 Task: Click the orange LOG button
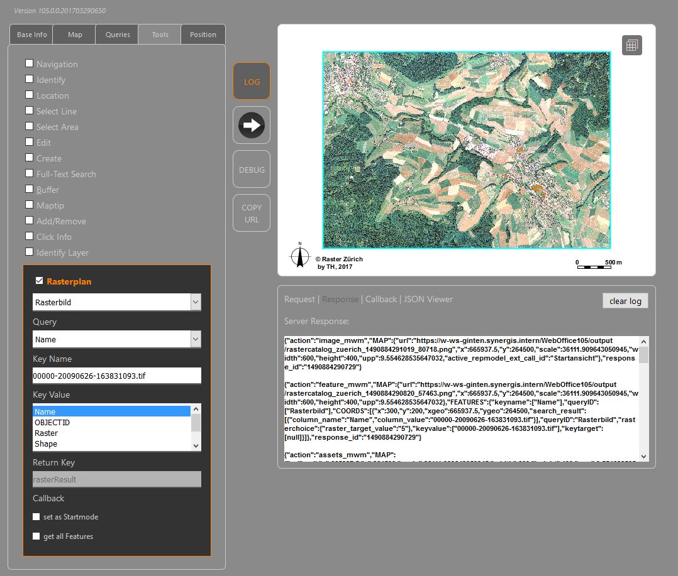tap(251, 81)
